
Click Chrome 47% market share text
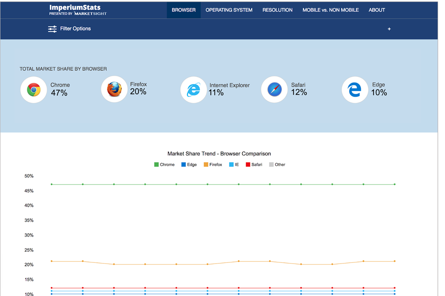pos(60,89)
